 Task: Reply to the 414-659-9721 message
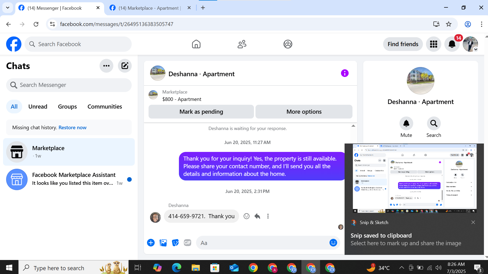(257, 216)
